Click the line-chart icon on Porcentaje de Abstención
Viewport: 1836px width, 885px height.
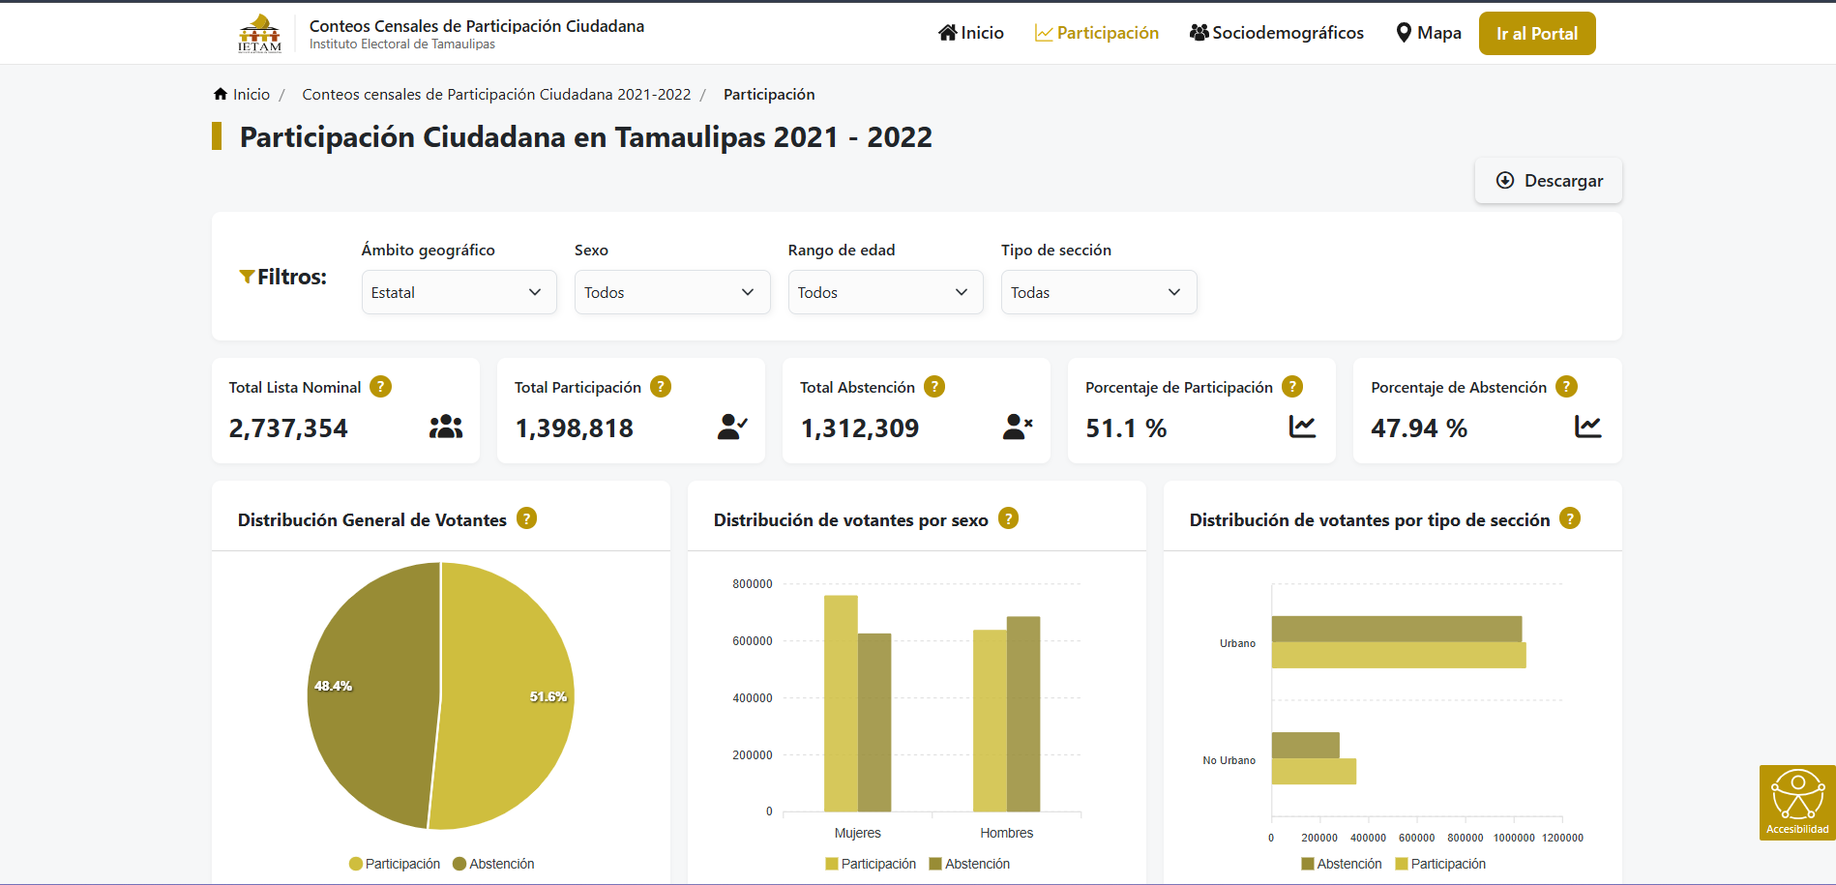coord(1587,426)
